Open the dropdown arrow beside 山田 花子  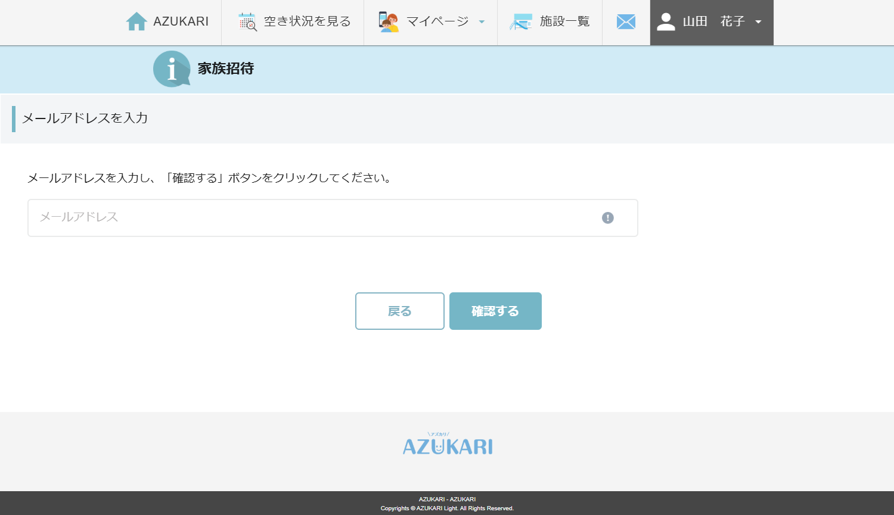tap(758, 21)
